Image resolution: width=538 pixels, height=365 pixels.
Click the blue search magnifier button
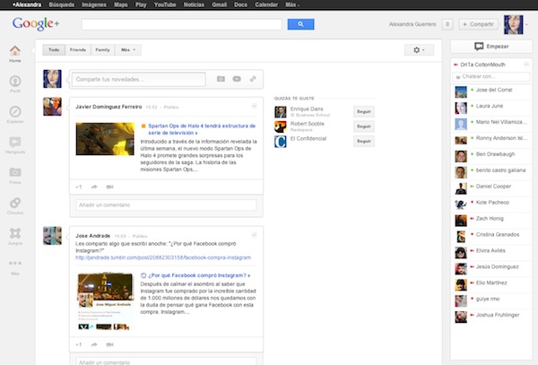pos(300,24)
